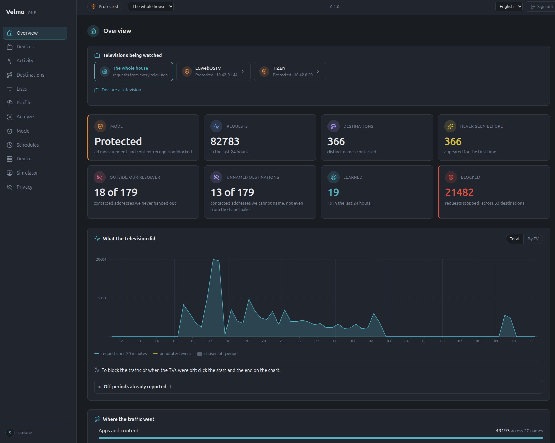Click the Never Seen Before sparkle icon
Viewport: 555px width, 443px height.
(x=450, y=126)
